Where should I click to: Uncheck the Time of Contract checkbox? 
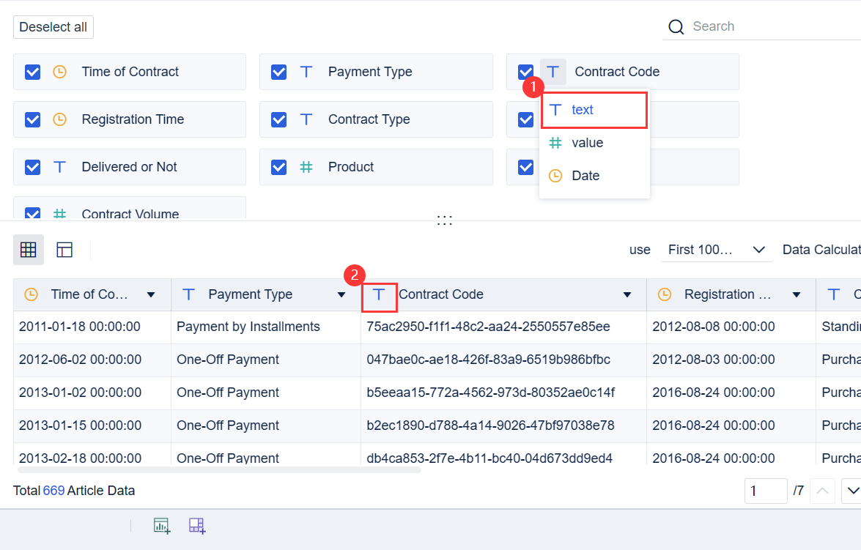point(32,72)
